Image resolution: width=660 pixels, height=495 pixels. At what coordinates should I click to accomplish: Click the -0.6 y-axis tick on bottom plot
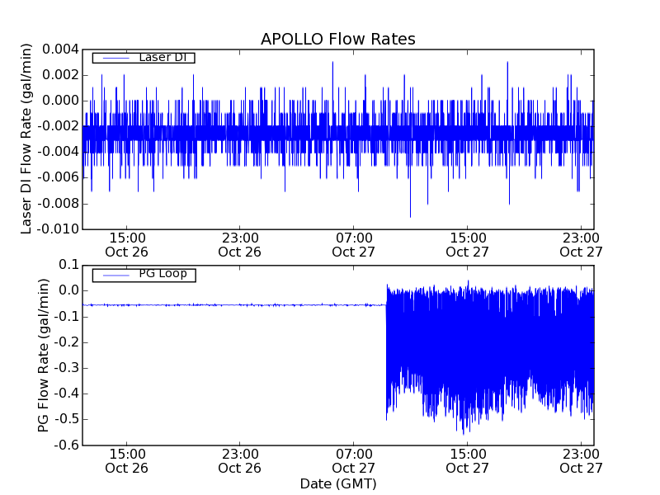pos(66,445)
